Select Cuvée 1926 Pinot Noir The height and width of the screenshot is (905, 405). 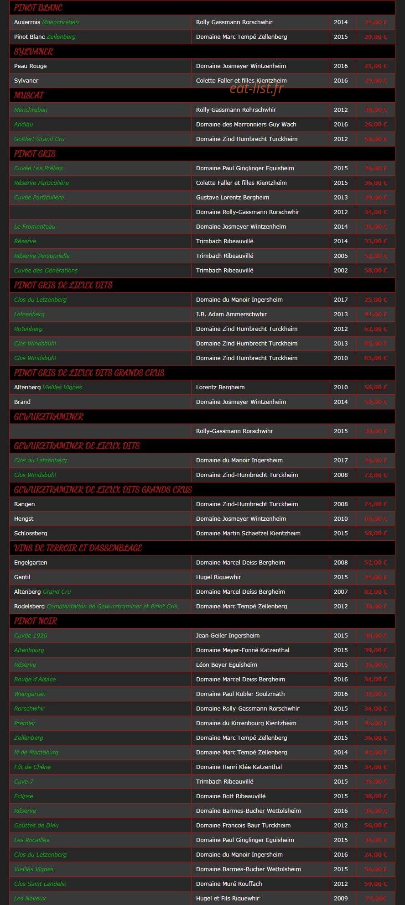click(31, 635)
